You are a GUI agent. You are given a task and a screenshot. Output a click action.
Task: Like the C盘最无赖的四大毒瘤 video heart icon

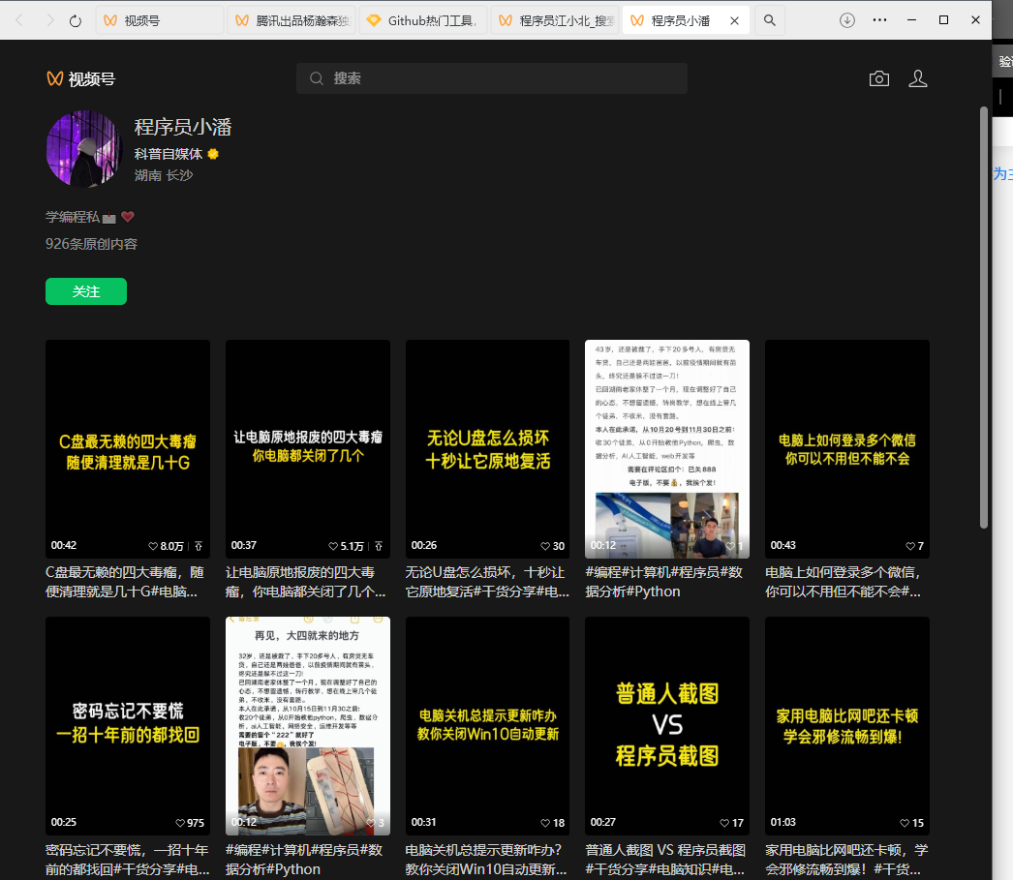click(153, 546)
